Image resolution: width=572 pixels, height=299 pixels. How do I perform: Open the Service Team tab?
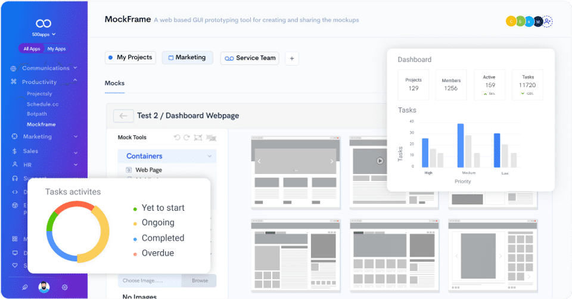[x=250, y=58]
